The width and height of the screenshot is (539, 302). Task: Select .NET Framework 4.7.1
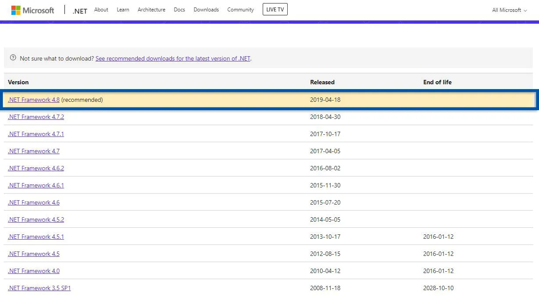coord(36,134)
